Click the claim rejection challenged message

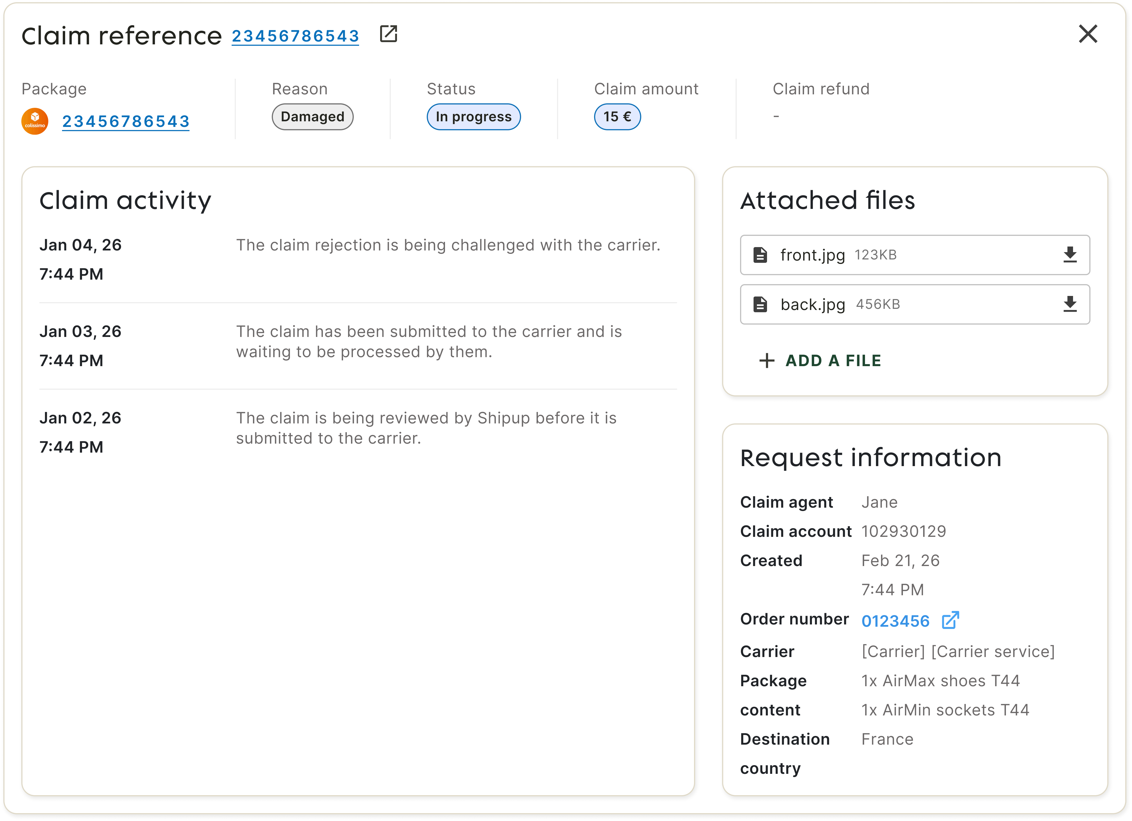448,245
